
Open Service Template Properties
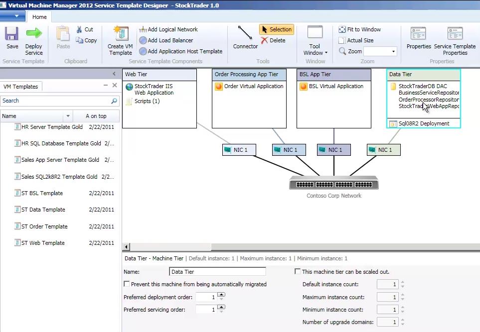455,41
